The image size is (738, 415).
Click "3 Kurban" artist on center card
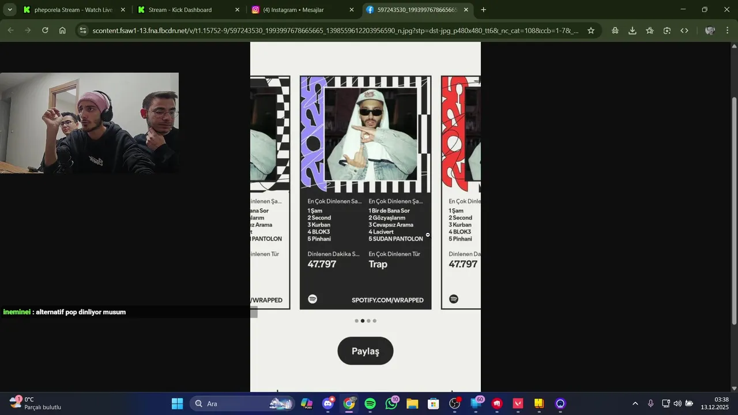pos(319,225)
